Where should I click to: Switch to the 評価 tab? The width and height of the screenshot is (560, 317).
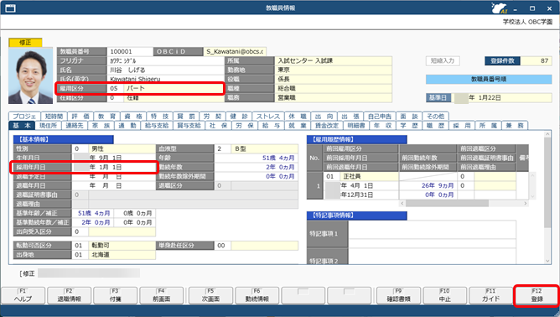80,117
